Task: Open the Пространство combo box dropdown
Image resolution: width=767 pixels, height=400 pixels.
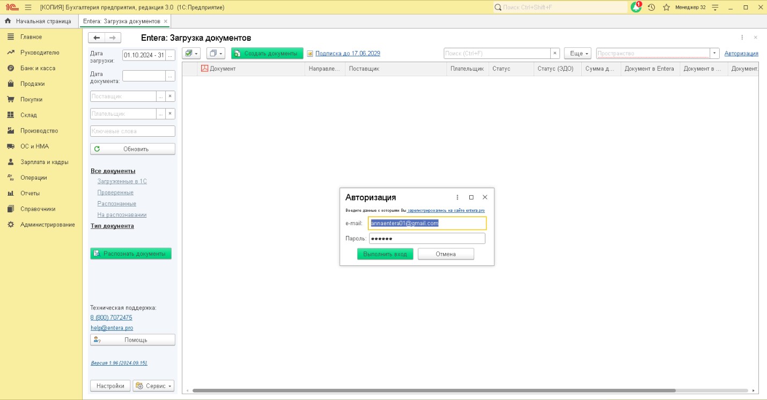Action: coord(714,54)
